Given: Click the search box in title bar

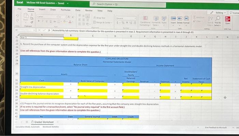Looking at the screenshot, I should [x=128, y=4].
